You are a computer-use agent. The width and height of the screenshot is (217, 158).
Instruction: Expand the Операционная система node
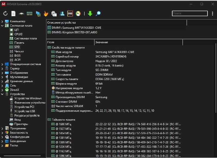2,64
